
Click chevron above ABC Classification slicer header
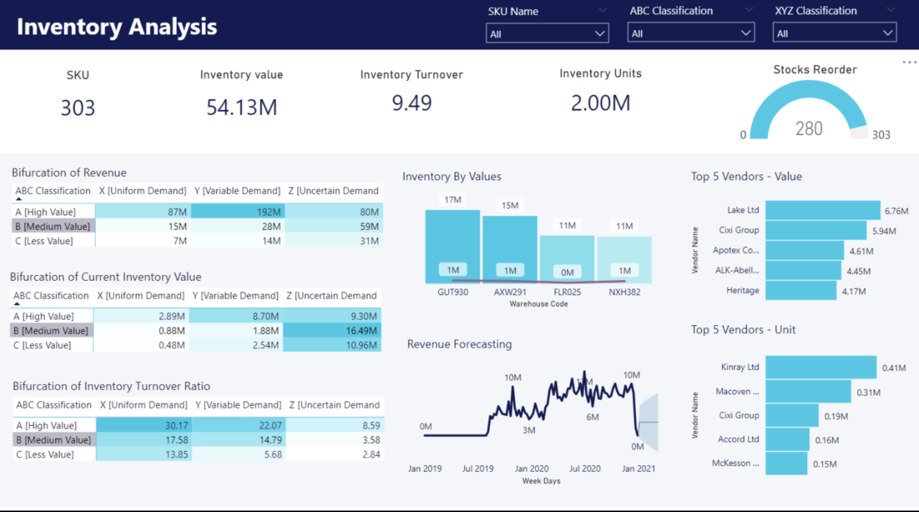pyautogui.click(x=749, y=9)
